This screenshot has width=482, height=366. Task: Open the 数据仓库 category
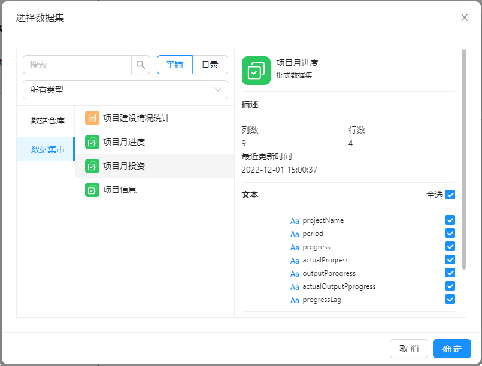click(x=48, y=120)
